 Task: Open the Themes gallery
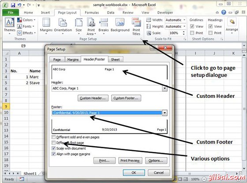pyautogui.click(x=9, y=26)
